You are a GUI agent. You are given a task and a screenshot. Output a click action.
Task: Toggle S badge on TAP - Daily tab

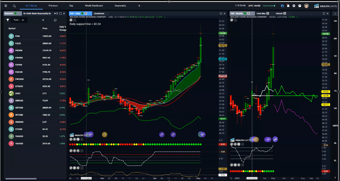point(82,14)
